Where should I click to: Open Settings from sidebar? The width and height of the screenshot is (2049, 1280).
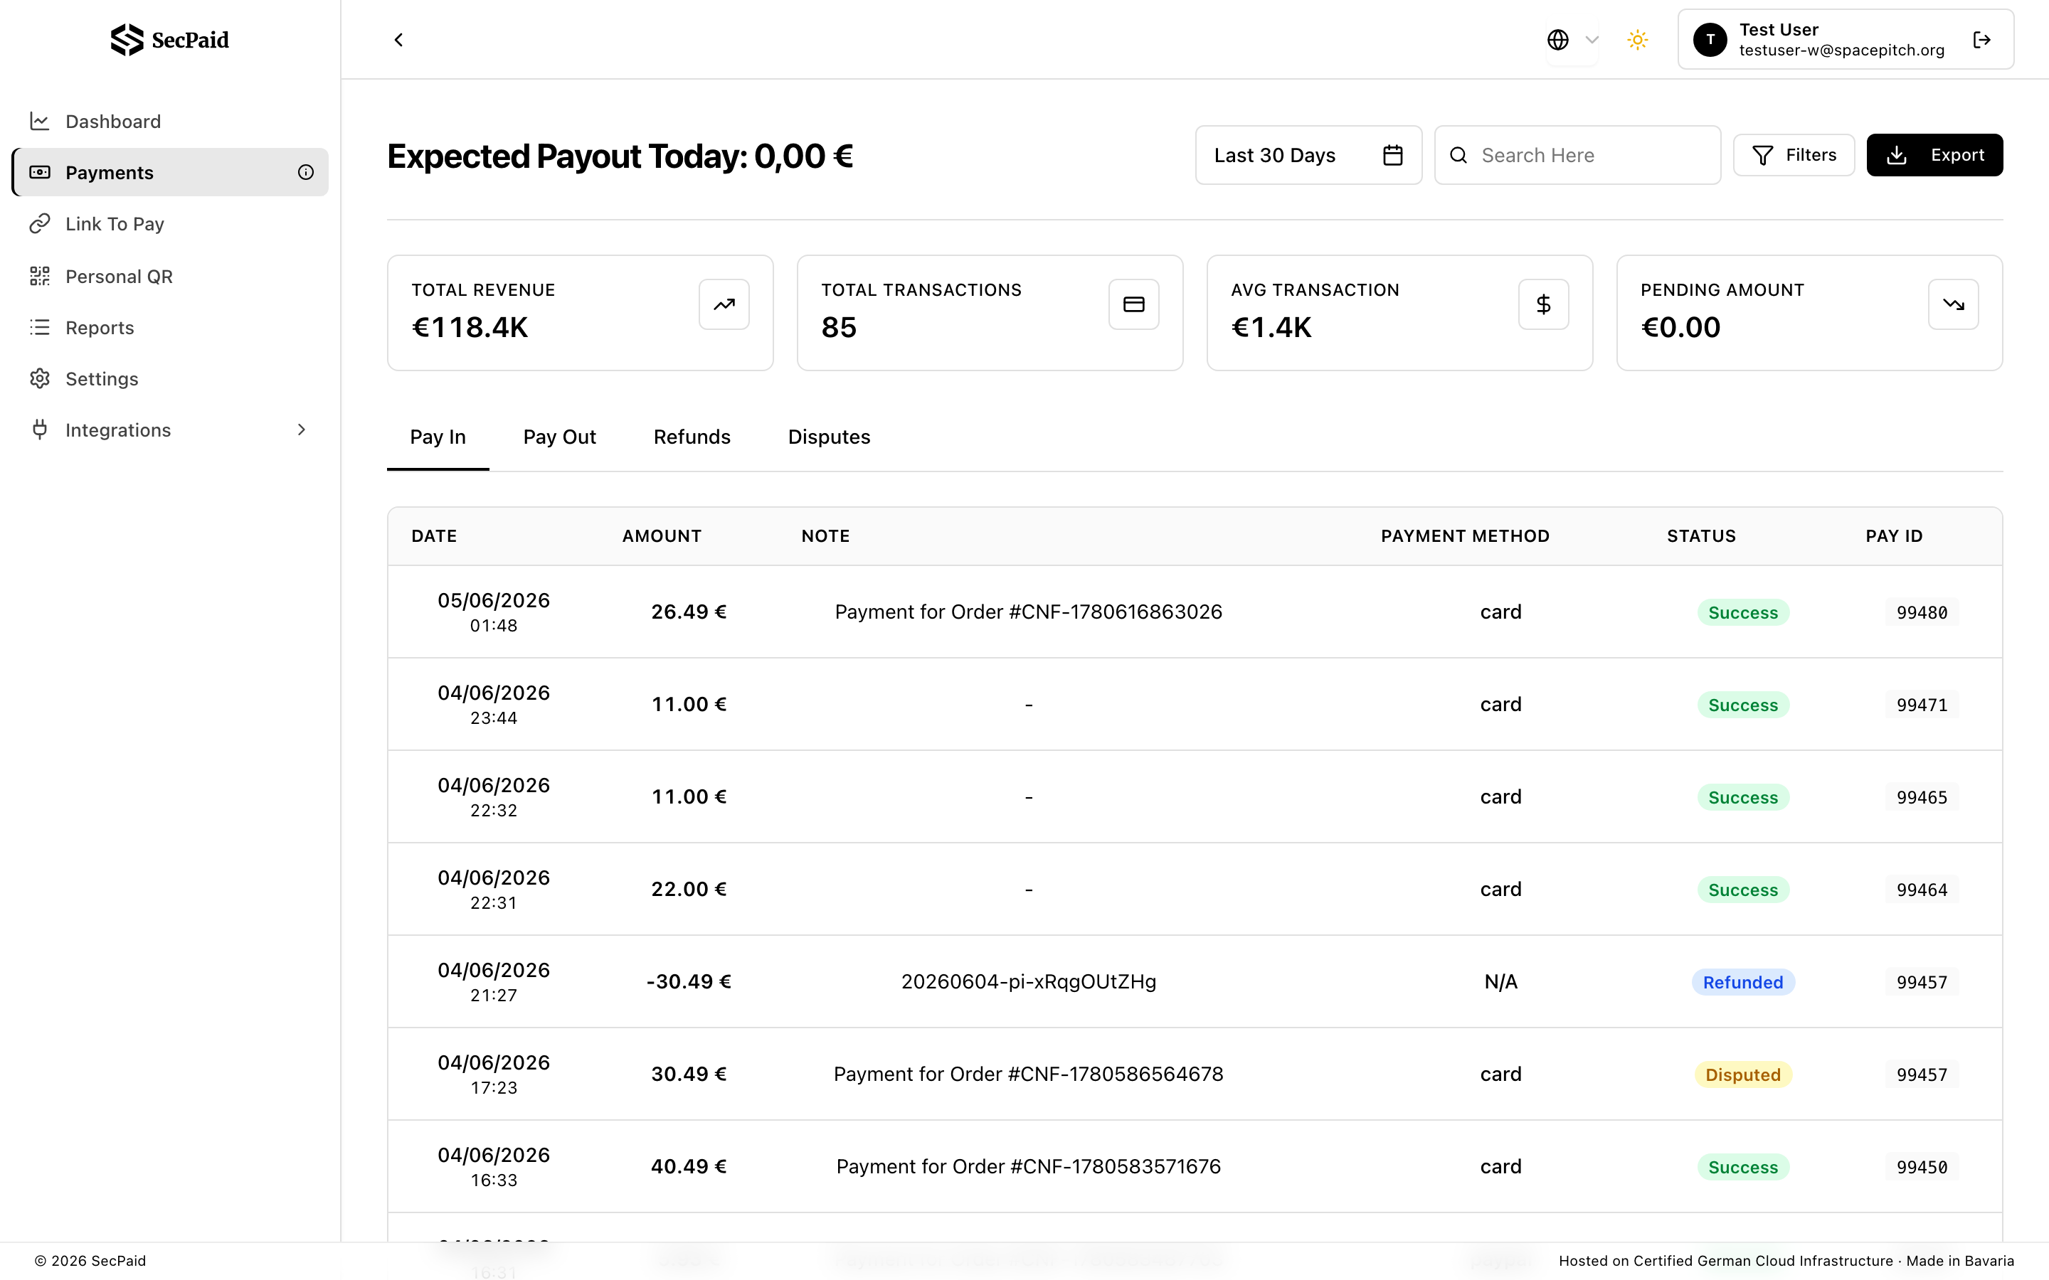tap(169, 378)
